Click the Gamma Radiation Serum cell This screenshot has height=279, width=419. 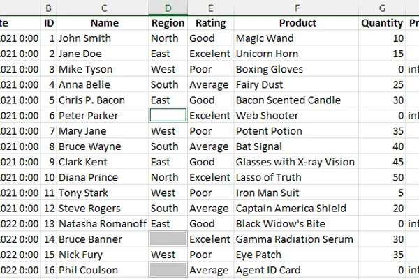point(296,239)
